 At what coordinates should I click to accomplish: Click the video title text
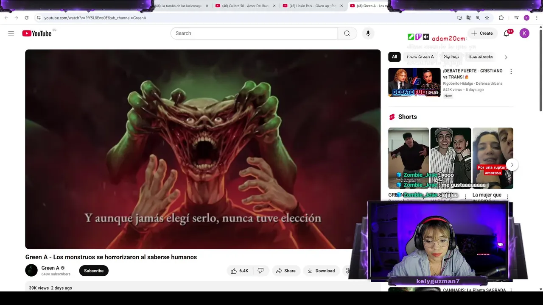pos(111,257)
